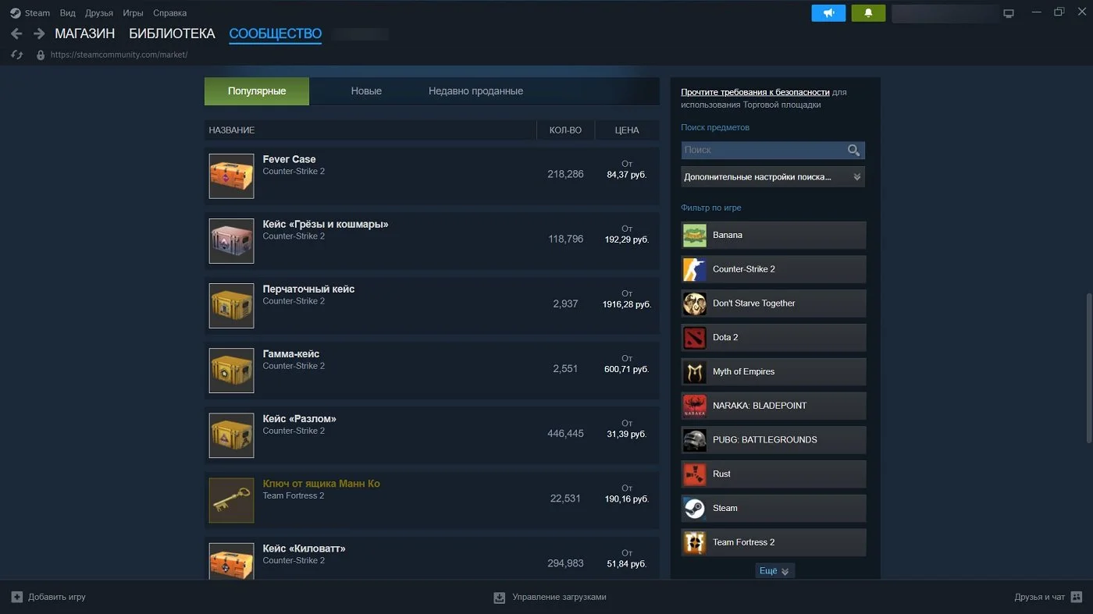Click the Counter-Strike 2 game icon
1093x614 pixels.
point(695,269)
